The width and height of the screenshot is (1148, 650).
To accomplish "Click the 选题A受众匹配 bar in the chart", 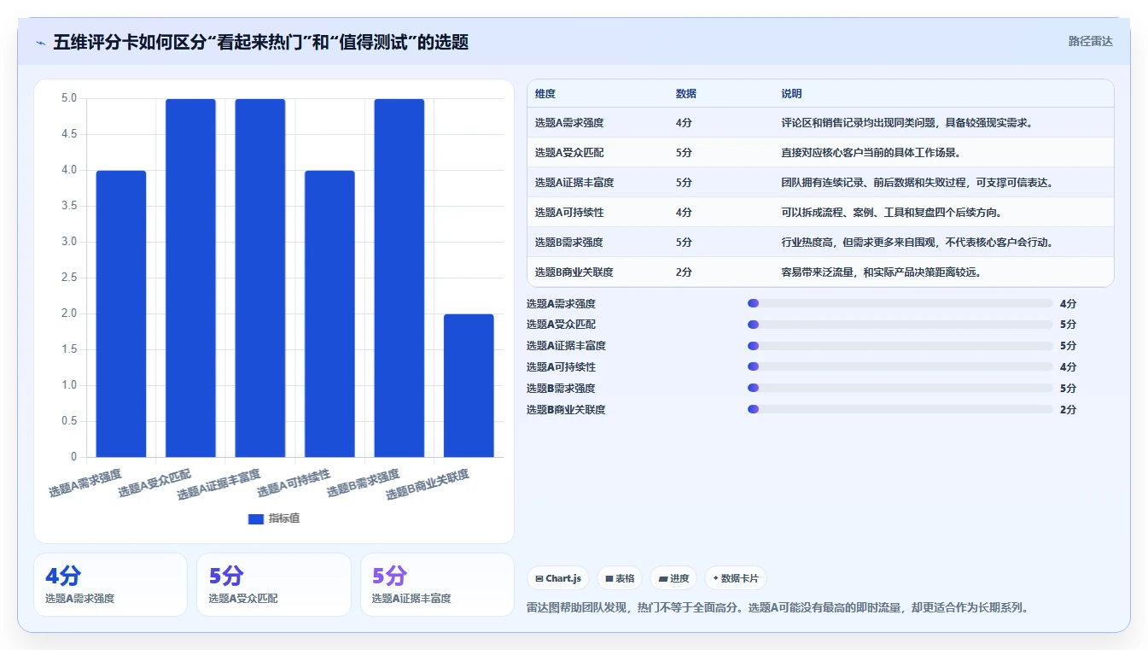I will [190, 278].
